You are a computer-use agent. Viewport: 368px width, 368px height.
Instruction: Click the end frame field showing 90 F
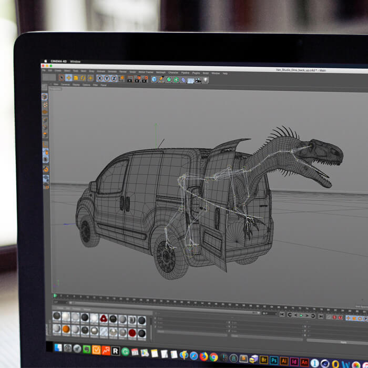click(x=269, y=313)
